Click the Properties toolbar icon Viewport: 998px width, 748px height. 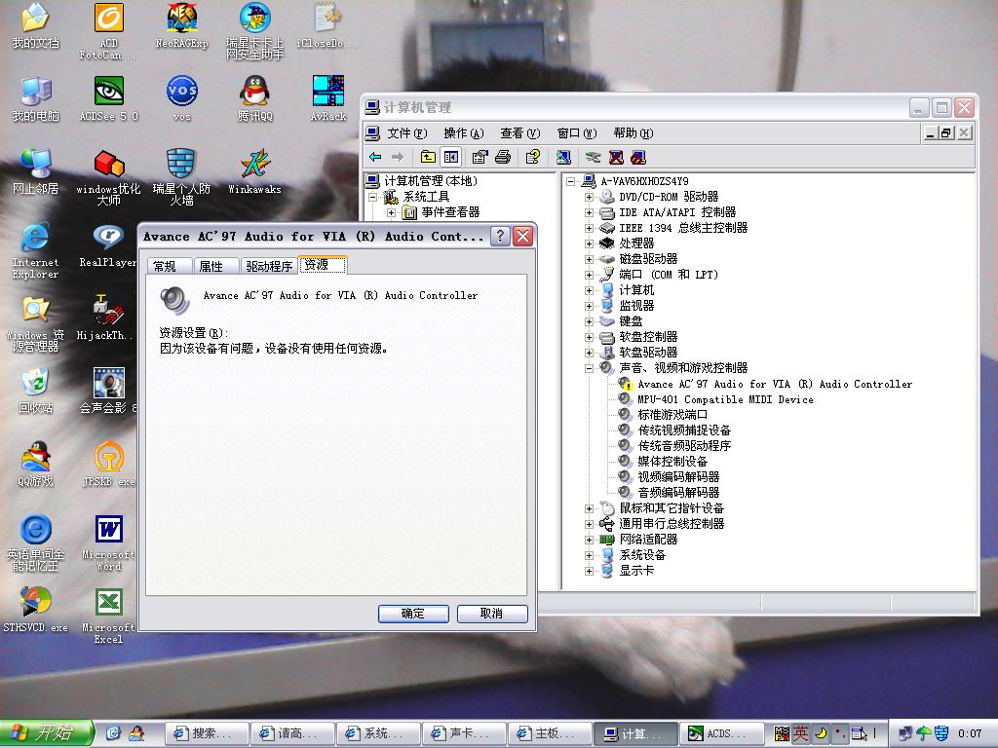tap(480, 157)
